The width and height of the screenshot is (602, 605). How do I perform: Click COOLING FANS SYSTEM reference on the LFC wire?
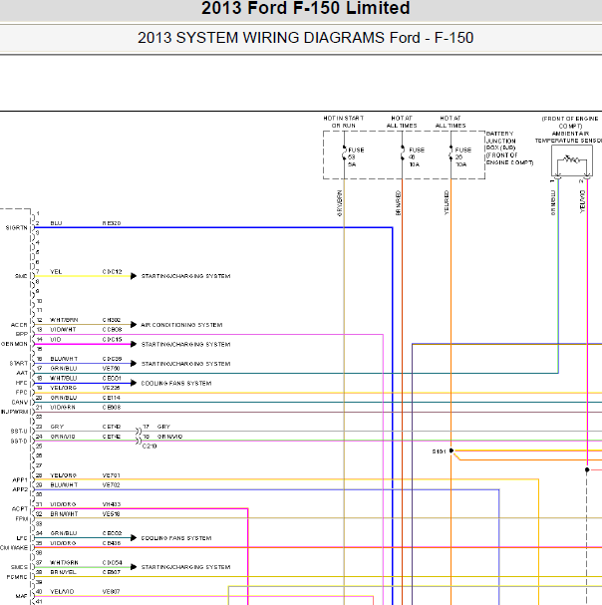click(176, 538)
